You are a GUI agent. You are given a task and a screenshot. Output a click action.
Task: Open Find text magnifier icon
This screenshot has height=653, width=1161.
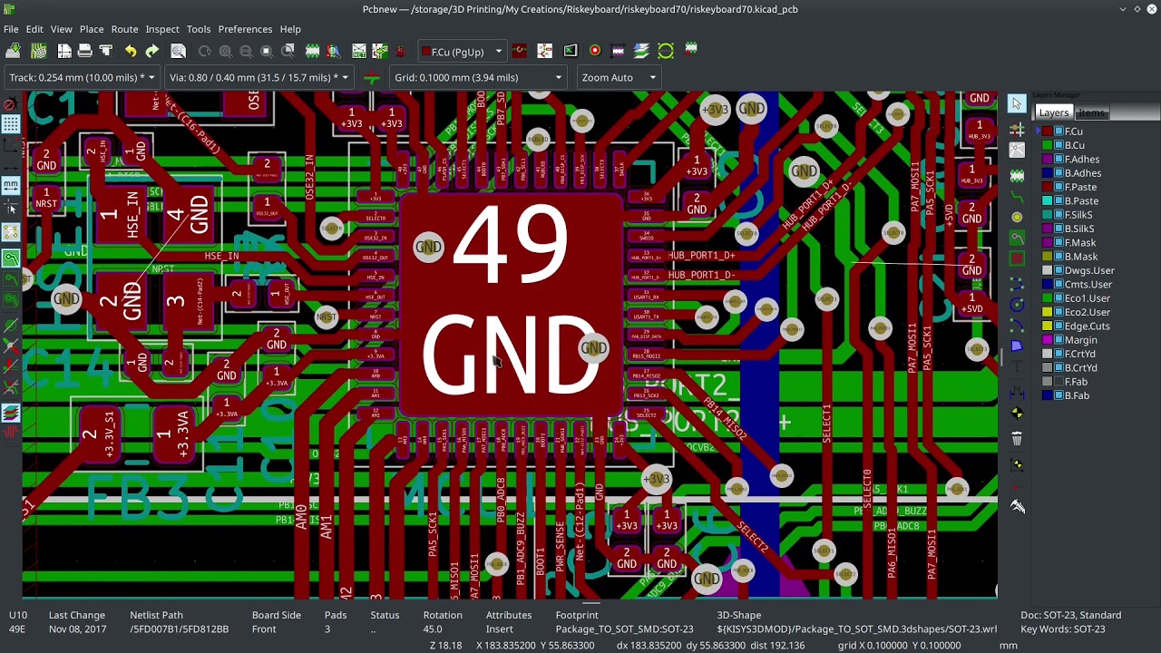coord(179,51)
